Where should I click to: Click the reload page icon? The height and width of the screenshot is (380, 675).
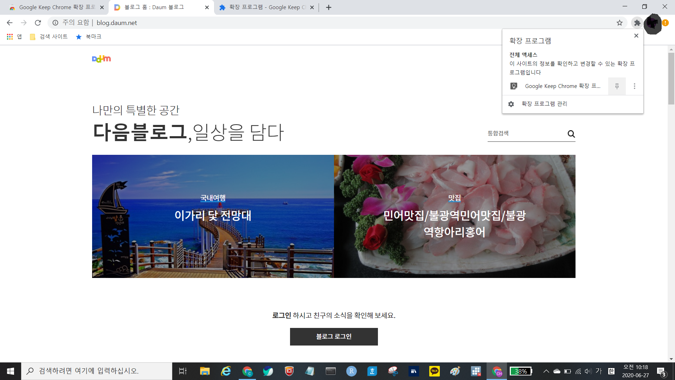pos(38,23)
